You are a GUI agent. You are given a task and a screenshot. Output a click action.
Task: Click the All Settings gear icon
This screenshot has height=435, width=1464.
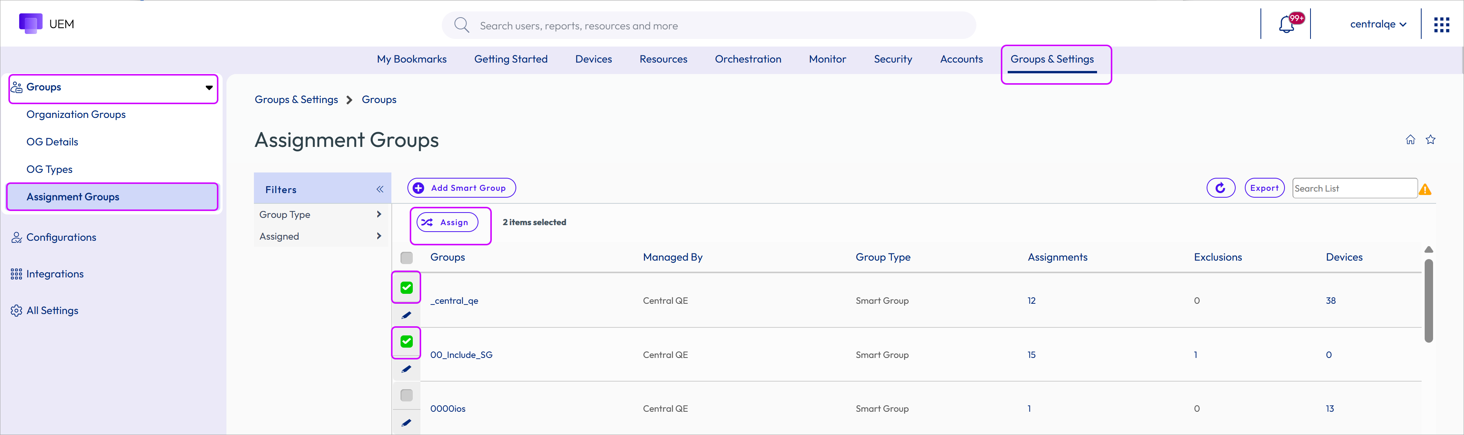coord(16,311)
